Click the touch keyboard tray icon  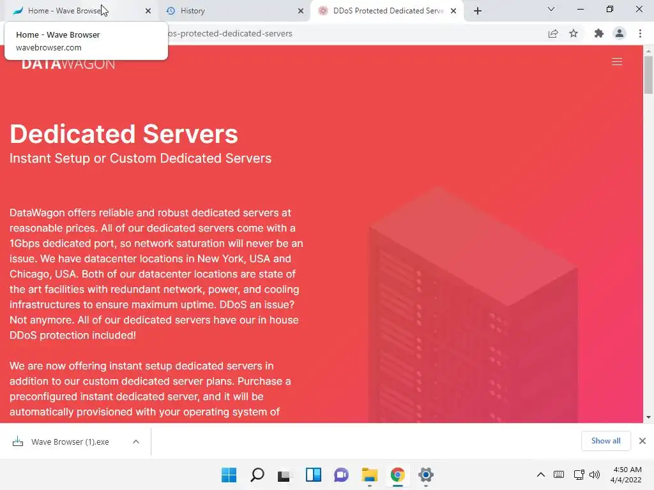click(559, 475)
